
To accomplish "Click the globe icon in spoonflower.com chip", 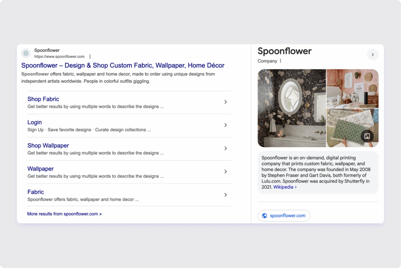I will (265, 216).
